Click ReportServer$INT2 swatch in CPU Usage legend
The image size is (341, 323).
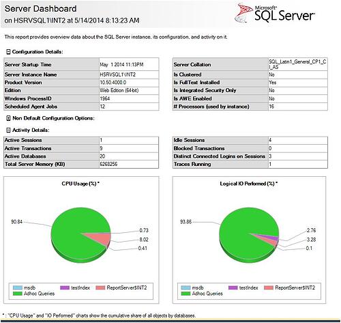click(100, 287)
